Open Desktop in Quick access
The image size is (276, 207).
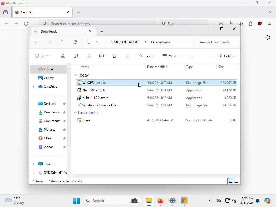tap(48, 104)
